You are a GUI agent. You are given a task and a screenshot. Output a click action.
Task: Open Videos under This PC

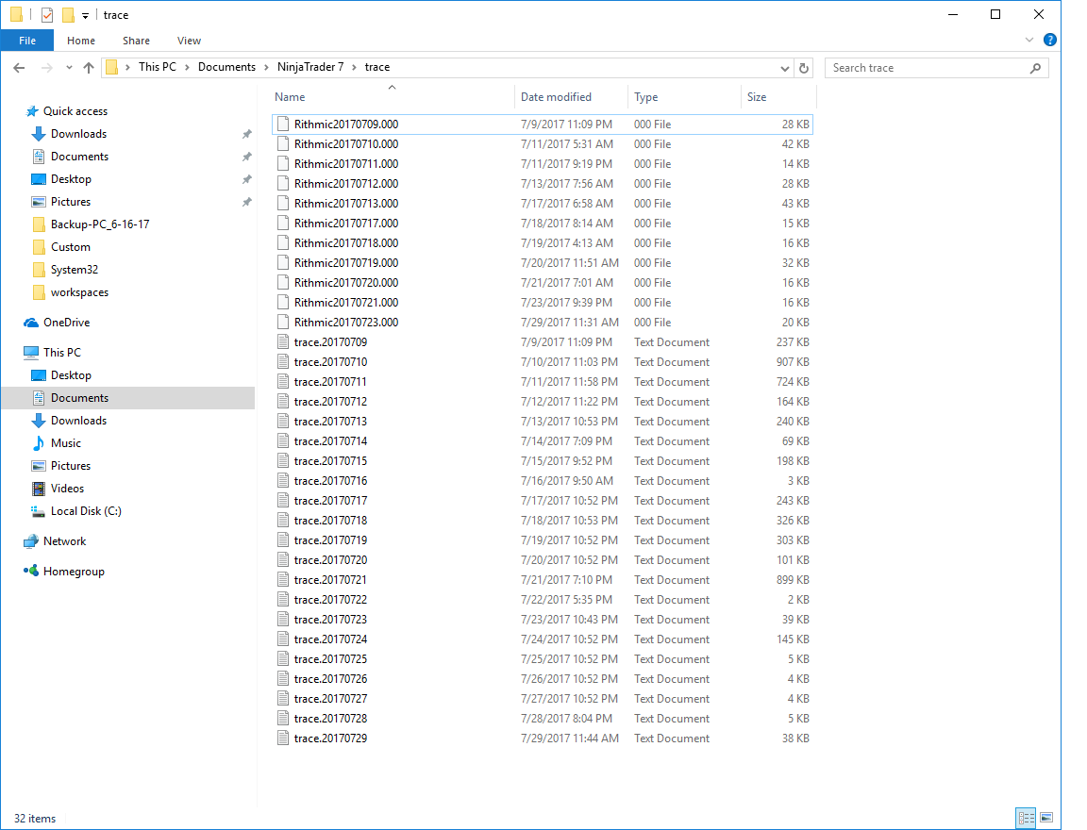point(67,489)
